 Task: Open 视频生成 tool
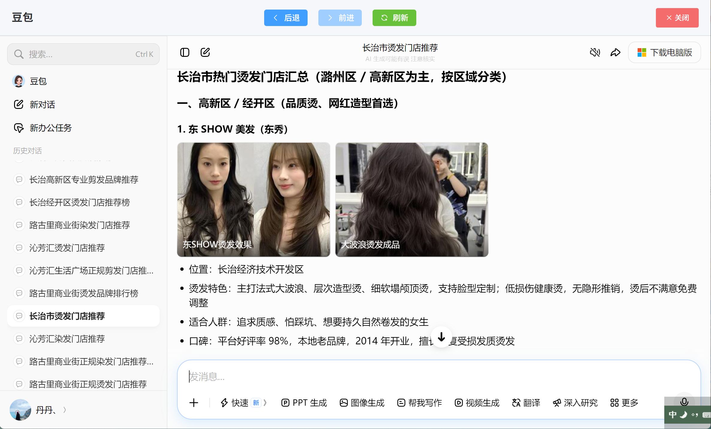tap(477, 403)
